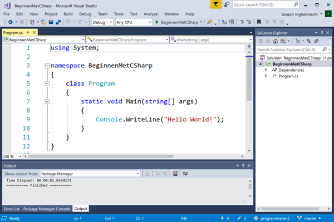Click the editor horizontal scrollbar thumb
The image size is (334, 222).
[x=101, y=156]
